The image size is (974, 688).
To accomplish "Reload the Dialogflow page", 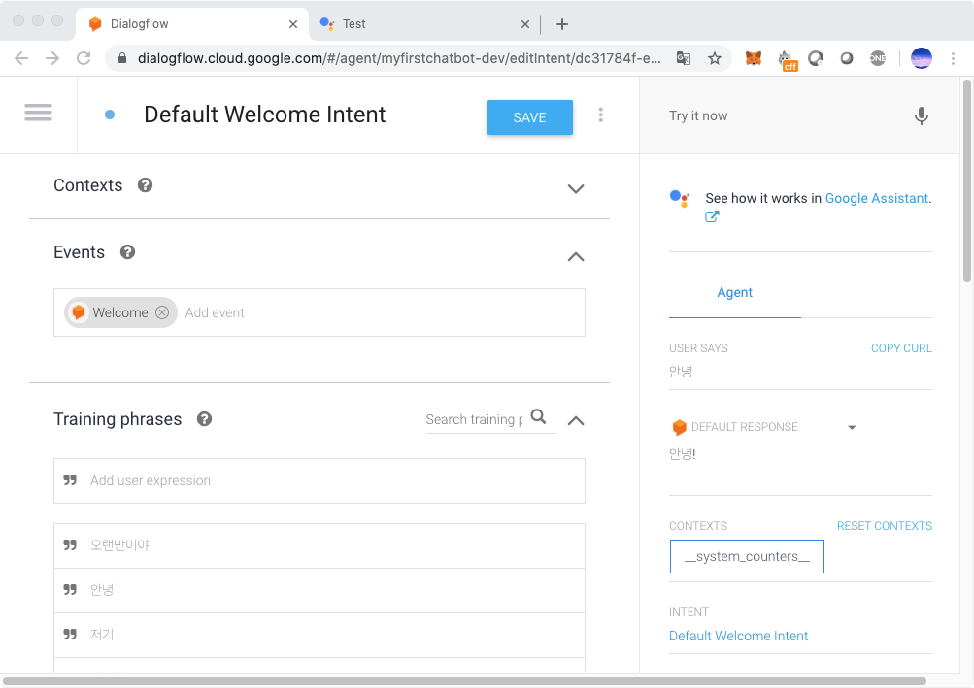I will coord(84,58).
